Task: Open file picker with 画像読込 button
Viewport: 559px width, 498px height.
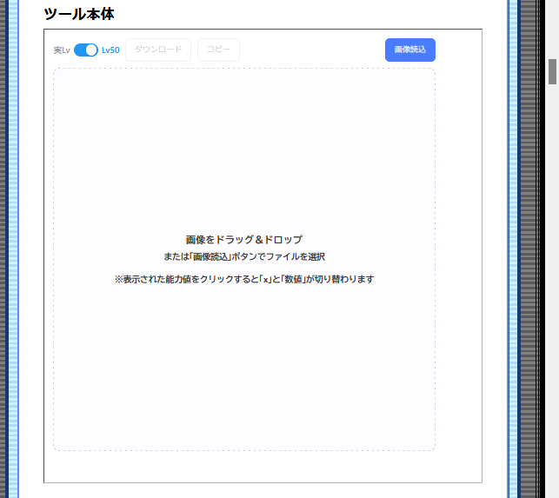Action: click(409, 50)
